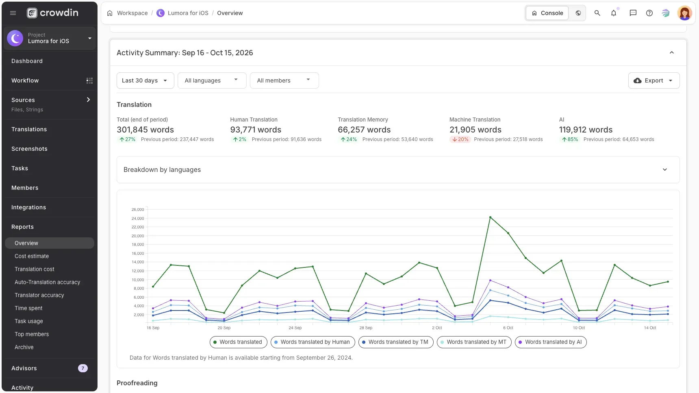Open the project switcher dropdown arrow
Image resolution: width=699 pixels, height=393 pixels.
pos(89,38)
